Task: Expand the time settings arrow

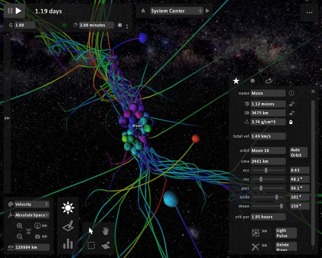Action: coord(127,26)
